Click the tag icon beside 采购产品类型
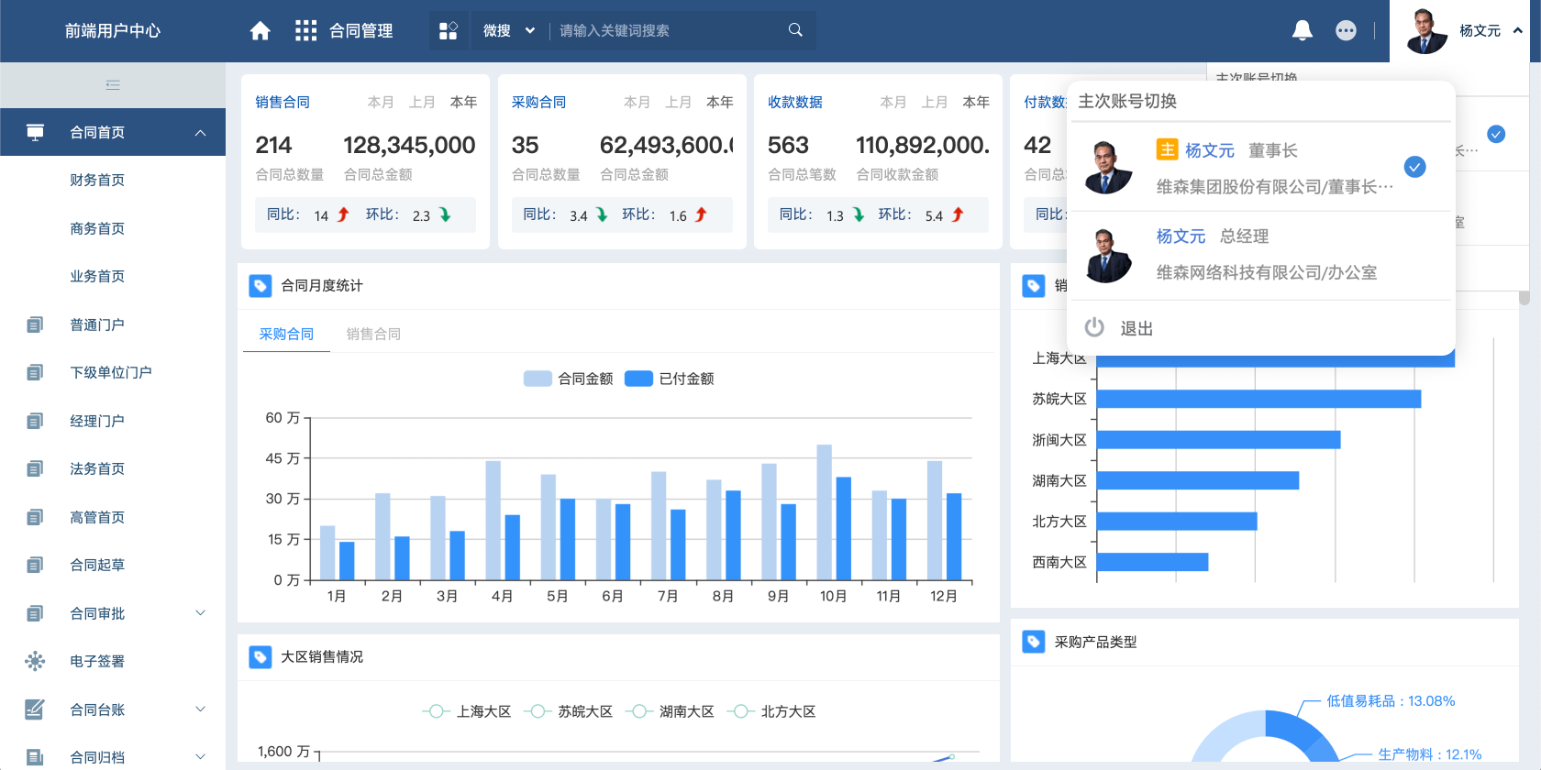The height and width of the screenshot is (770, 1541). pyautogui.click(x=1034, y=642)
